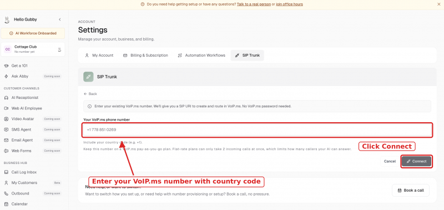Open Email Agent envelope icon
The height and width of the screenshot is (210, 444).
[6, 141]
